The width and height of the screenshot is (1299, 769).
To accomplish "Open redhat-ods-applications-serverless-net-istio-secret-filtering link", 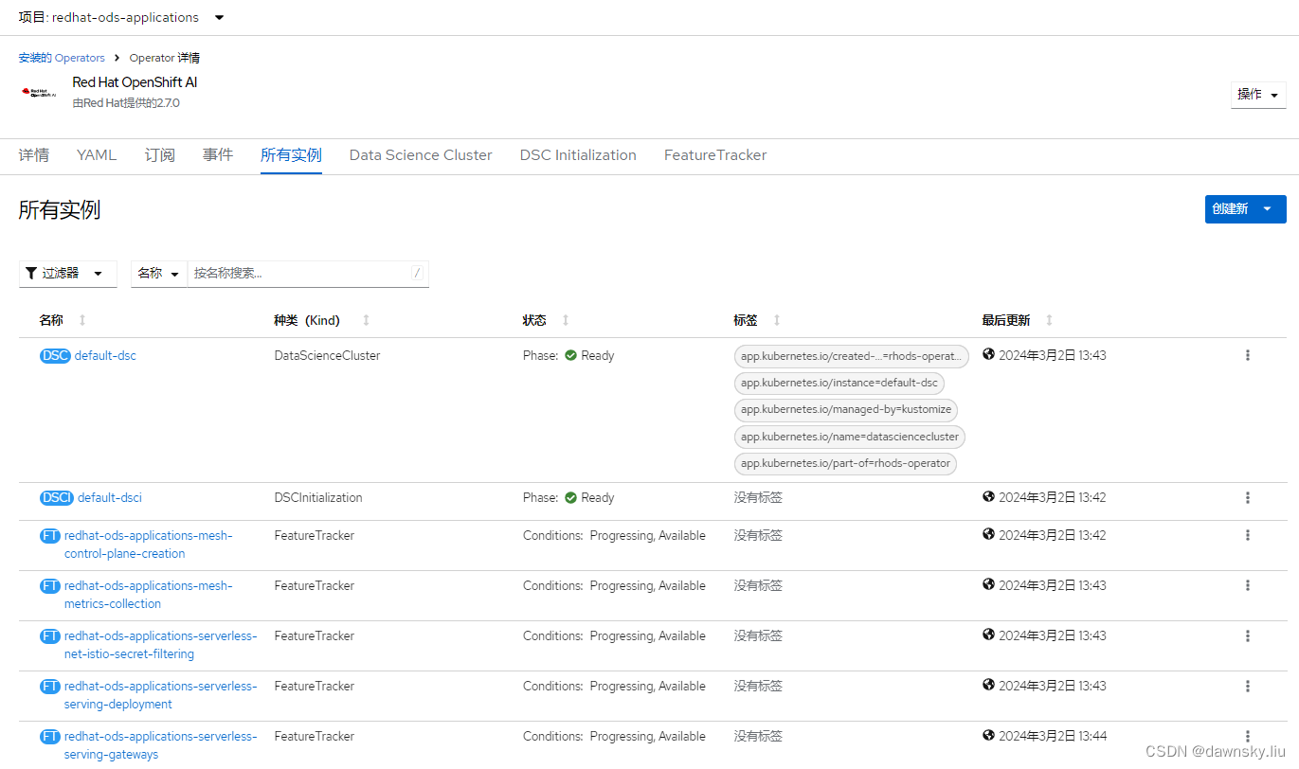I will [x=160, y=645].
